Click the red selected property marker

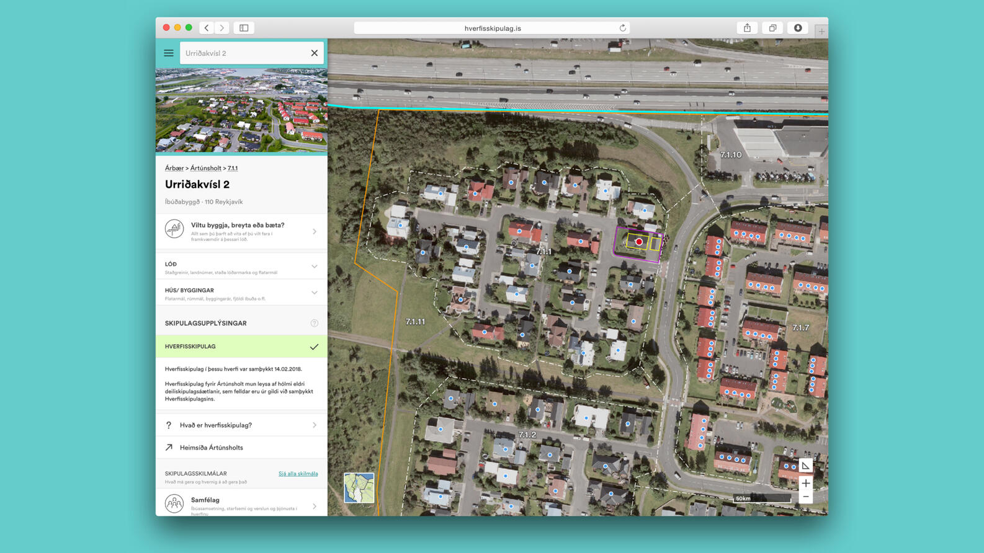coord(638,242)
